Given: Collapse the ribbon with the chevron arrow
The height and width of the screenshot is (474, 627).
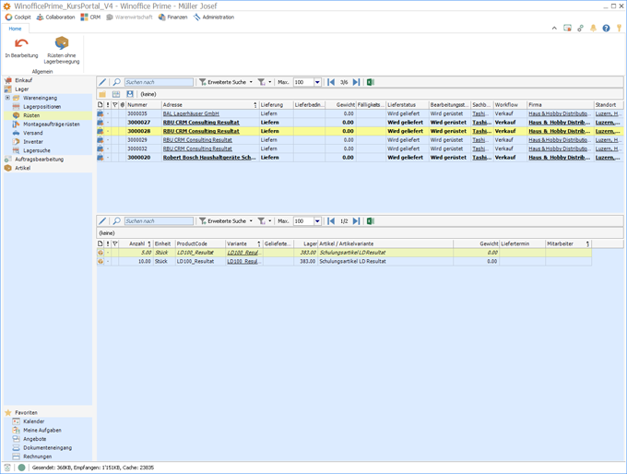Looking at the screenshot, I should point(554,28).
